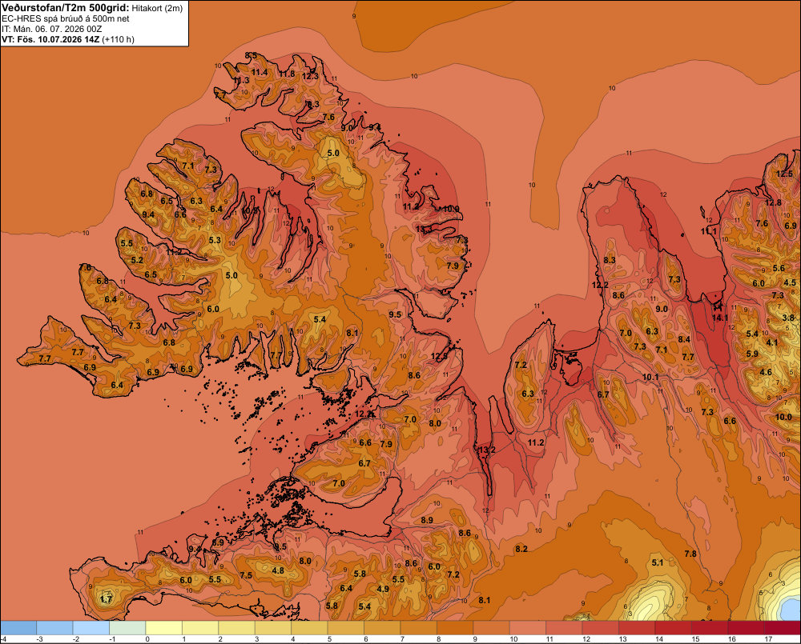The height and width of the screenshot is (644, 801).
Task: Click the darkest red legend swatch
Action: coord(783,628)
